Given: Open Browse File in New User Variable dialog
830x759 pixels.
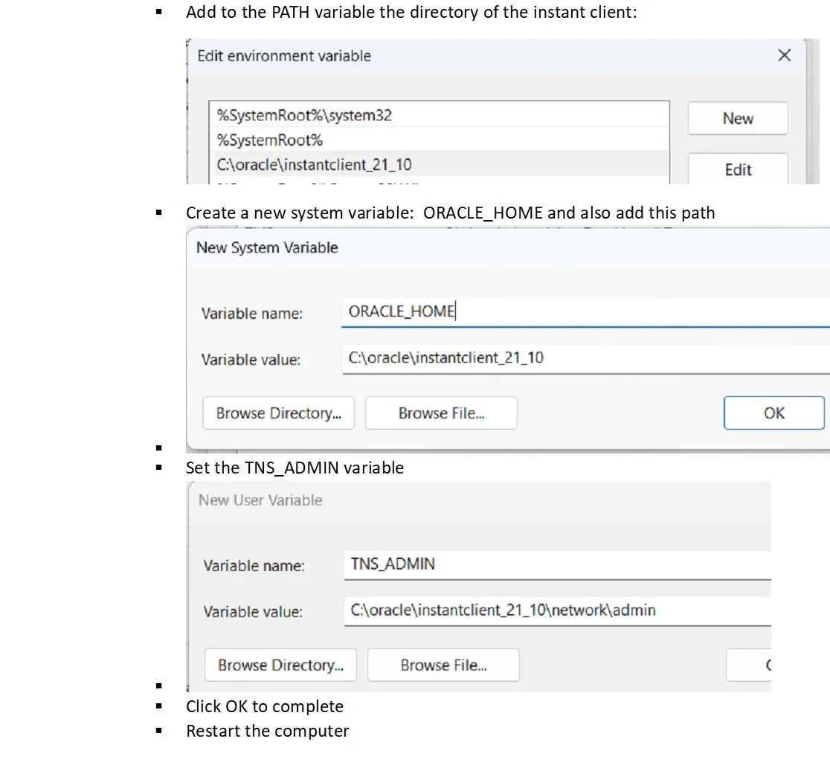Looking at the screenshot, I should point(443,665).
